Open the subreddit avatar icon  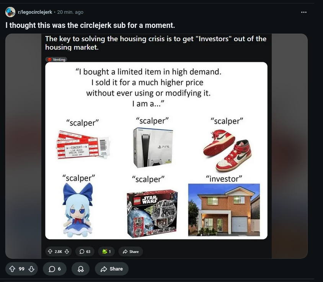point(10,12)
